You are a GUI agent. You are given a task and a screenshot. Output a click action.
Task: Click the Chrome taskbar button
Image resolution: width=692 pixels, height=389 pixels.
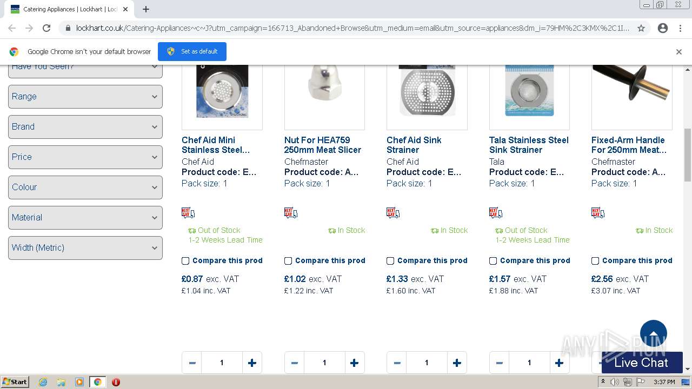(97, 382)
